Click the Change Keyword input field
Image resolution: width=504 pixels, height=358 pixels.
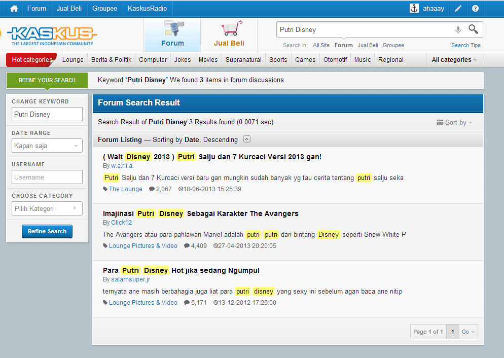47,114
